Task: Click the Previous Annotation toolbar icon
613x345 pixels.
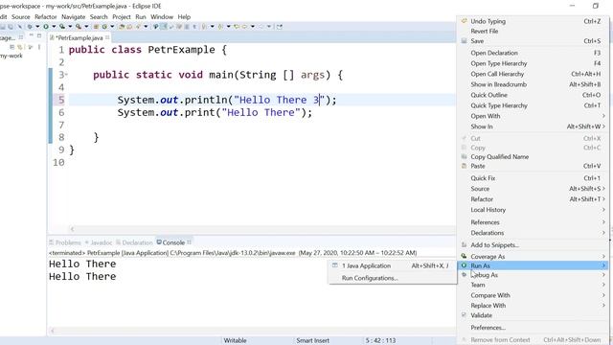Action: (220, 27)
